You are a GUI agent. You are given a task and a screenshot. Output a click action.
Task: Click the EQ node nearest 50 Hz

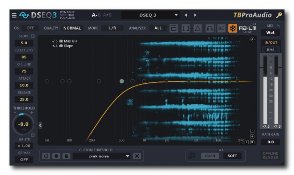pos(47,81)
